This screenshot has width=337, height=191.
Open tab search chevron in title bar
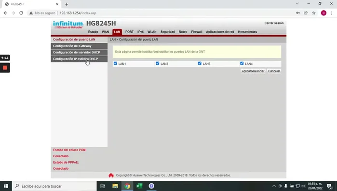[297, 4]
